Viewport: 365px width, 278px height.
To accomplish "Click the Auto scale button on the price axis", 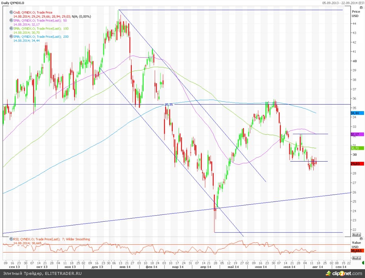I will pyautogui.click(x=356, y=235).
